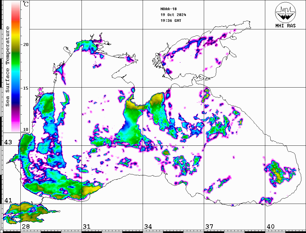
Task: Click the '19:36 GMT' time text
Action: click(x=171, y=20)
